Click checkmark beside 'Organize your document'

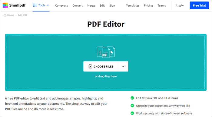(x=132, y=106)
